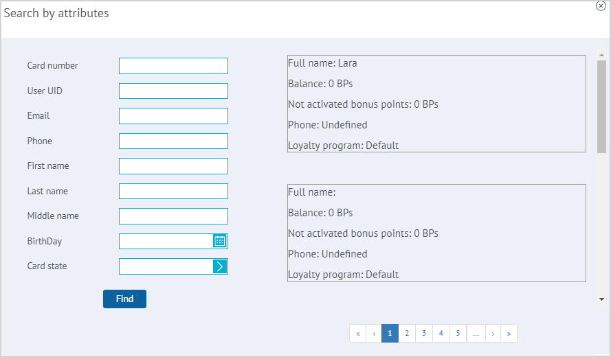Go to previous results page
This screenshot has width=611, height=357.
[x=374, y=334]
